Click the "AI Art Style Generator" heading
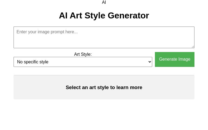This screenshot has width=208, height=130. tap(104, 15)
